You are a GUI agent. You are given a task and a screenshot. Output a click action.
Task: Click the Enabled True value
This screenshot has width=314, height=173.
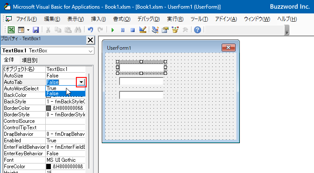pyautogui.click(x=66, y=141)
